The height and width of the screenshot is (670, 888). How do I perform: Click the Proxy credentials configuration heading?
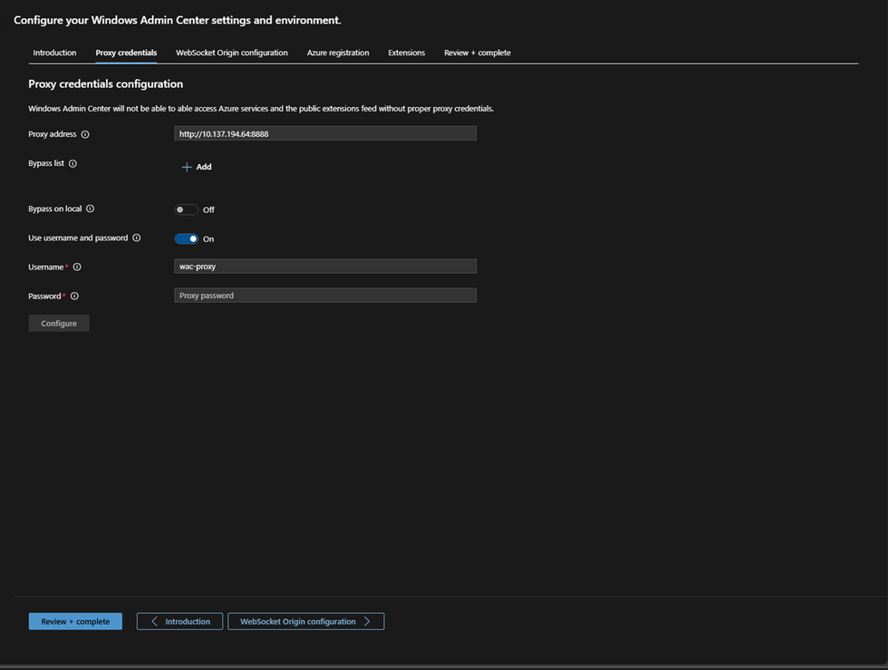click(x=105, y=84)
